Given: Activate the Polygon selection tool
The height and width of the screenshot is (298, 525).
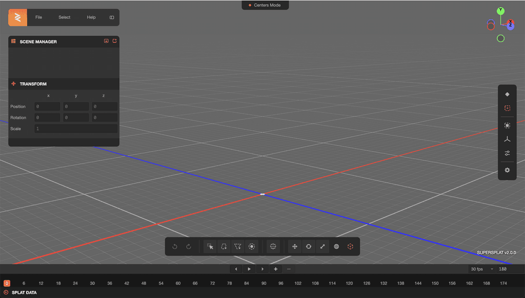Looking at the screenshot, I should [237, 246].
